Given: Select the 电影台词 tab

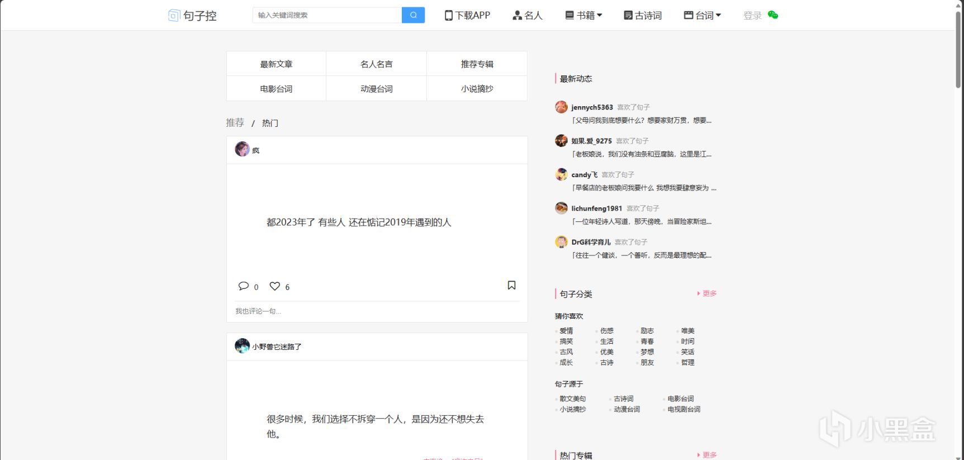Looking at the screenshot, I should [276, 89].
